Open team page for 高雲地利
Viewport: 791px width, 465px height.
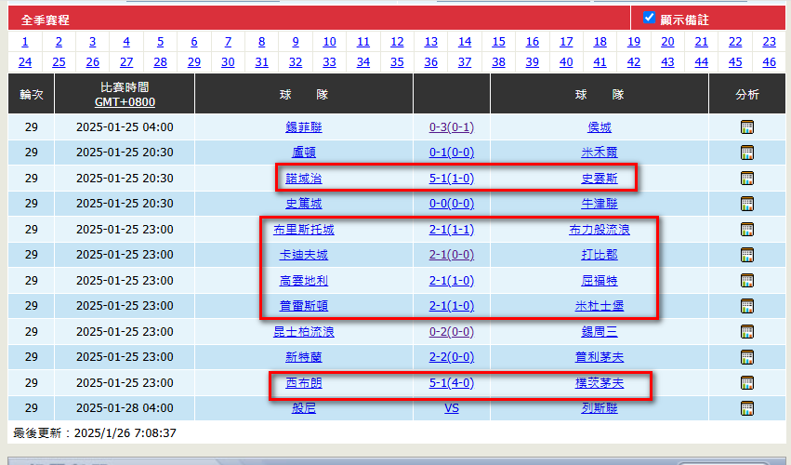pyautogui.click(x=304, y=281)
